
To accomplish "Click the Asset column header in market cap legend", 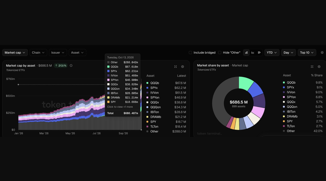I will (150, 76).
